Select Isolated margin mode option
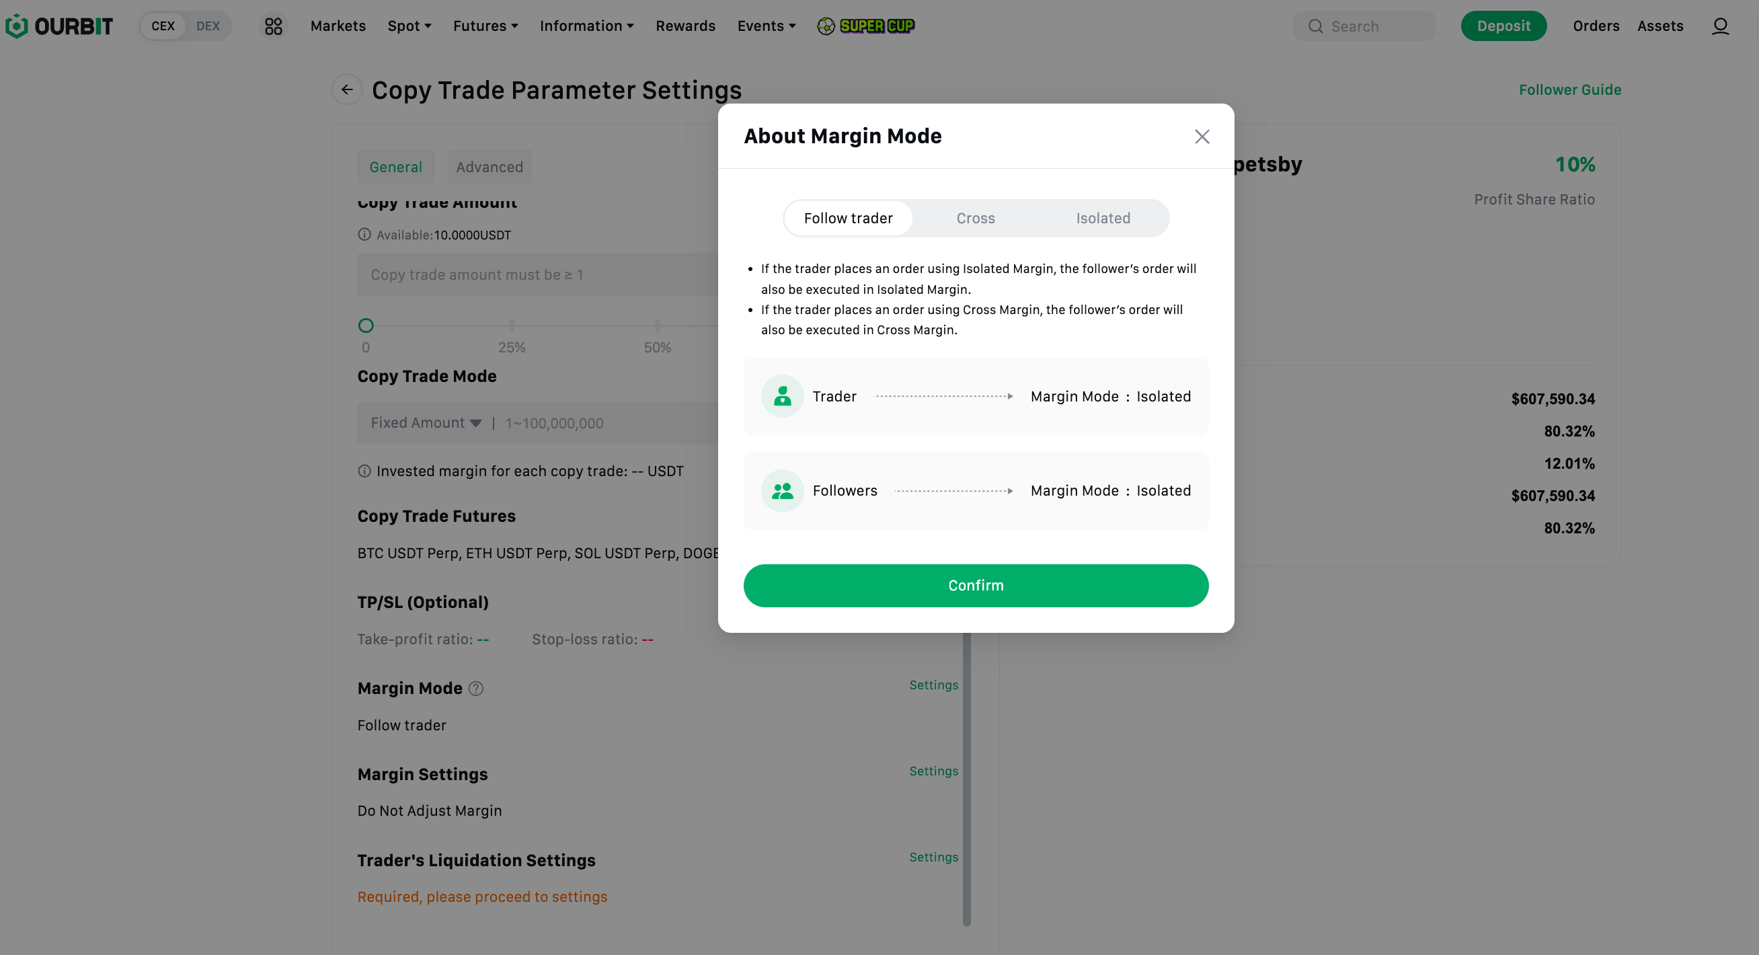 click(1103, 219)
